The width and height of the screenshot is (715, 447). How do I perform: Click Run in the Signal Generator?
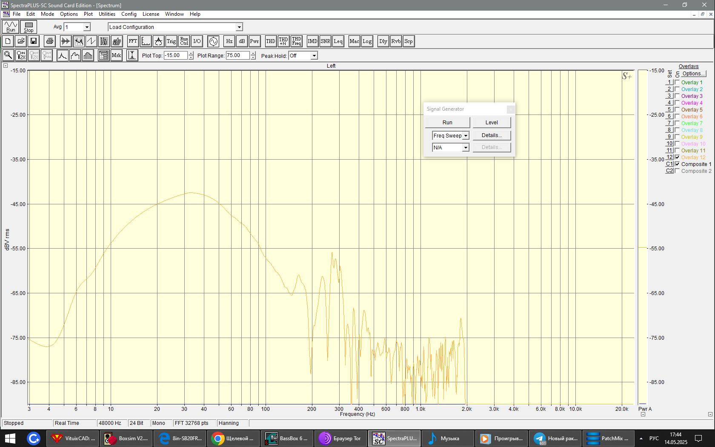pyautogui.click(x=447, y=123)
